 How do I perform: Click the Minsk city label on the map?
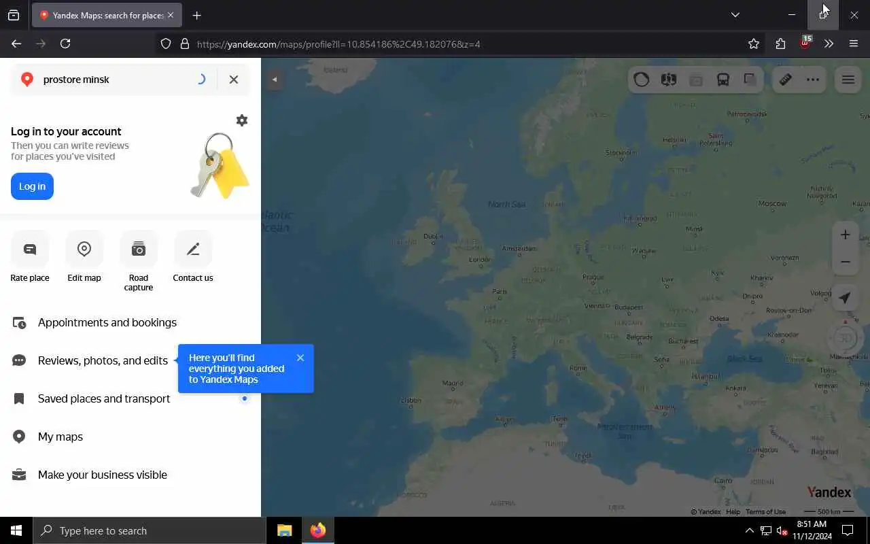(x=695, y=229)
